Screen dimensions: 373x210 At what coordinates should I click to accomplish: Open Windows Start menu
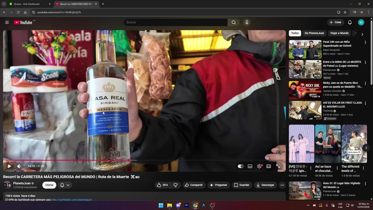[x=161, y=205]
